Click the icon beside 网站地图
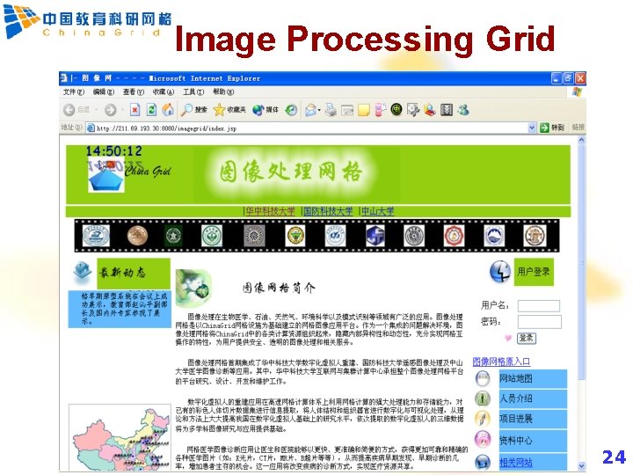 (x=483, y=378)
